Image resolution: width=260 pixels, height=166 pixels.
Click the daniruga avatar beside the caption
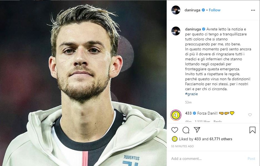point(176,31)
